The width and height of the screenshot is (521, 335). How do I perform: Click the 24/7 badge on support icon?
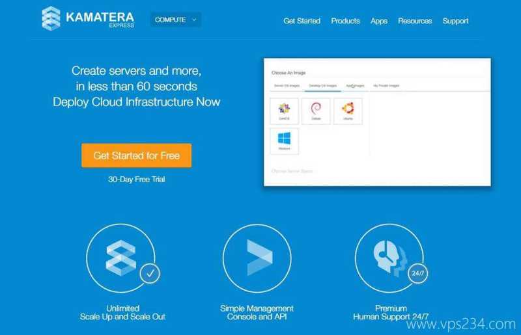417,274
